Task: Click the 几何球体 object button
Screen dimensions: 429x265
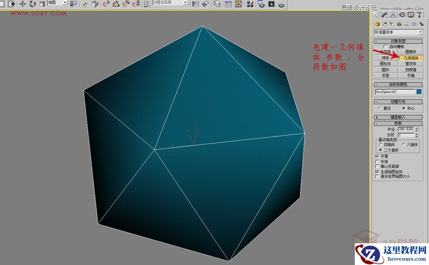Action: coord(411,58)
